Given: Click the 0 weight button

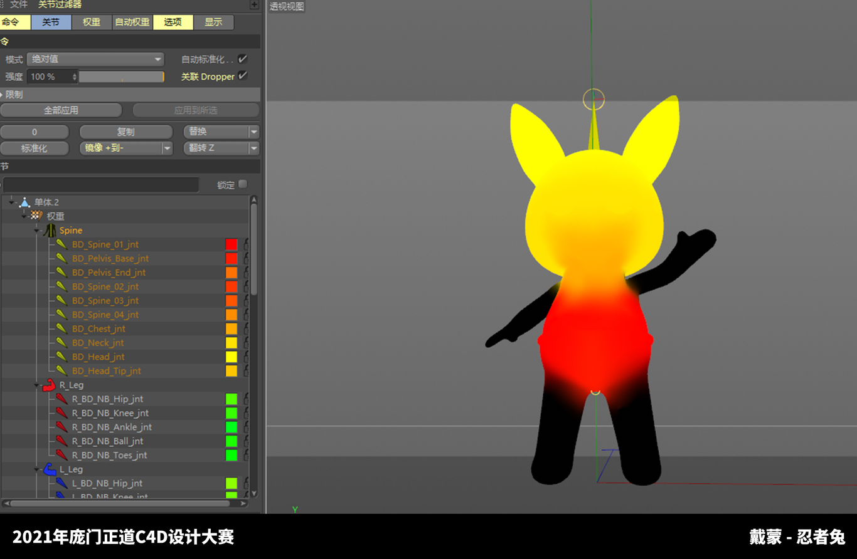Looking at the screenshot, I should (x=35, y=132).
